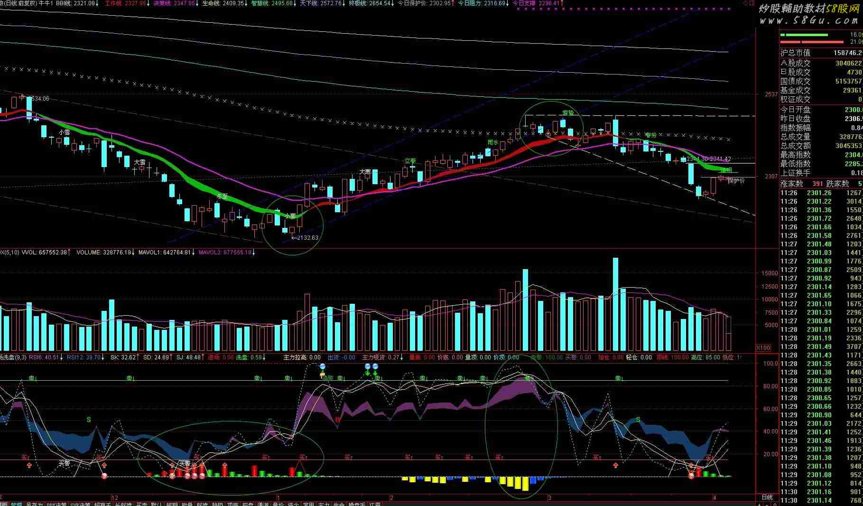Switch to the 资金 indicator tab

tap(294, 504)
